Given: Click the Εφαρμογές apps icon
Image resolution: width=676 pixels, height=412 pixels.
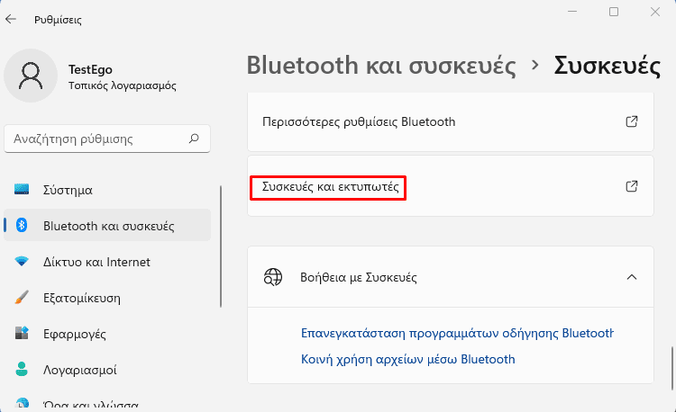Looking at the screenshot, I should coord(22,333).
